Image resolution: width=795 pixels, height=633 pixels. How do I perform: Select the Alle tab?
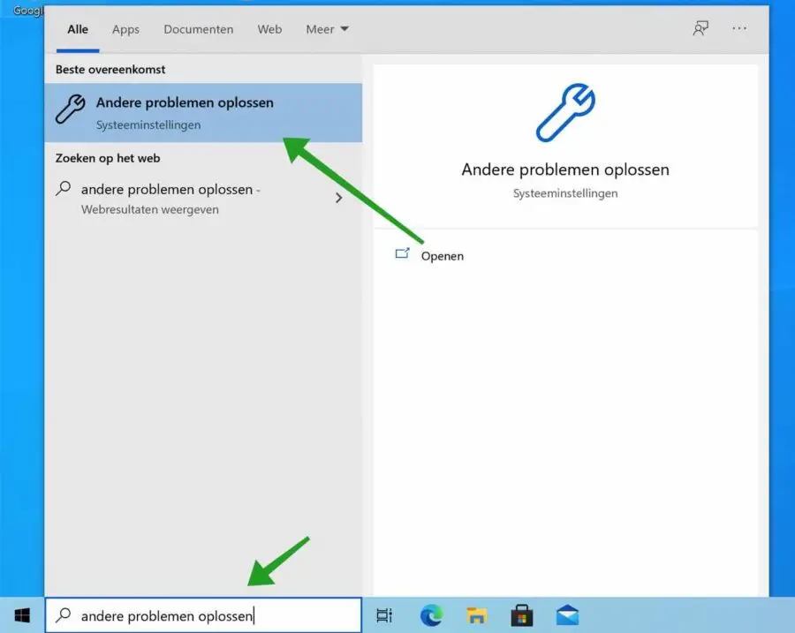(x=78, y=29)
